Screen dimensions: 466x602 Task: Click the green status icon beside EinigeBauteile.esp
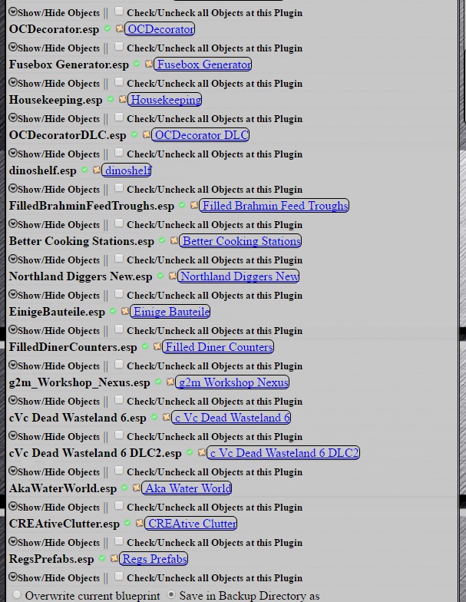[x=113, y=312]
